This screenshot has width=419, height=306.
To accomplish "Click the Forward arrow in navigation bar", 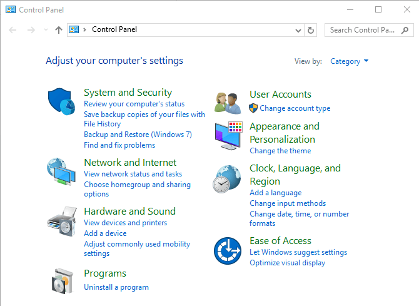I will (x=31, y=30).
